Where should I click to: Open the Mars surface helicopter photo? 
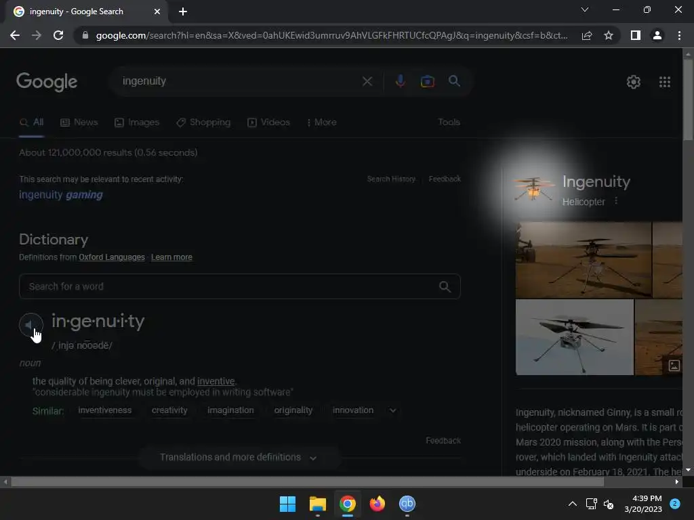[584, 260]
